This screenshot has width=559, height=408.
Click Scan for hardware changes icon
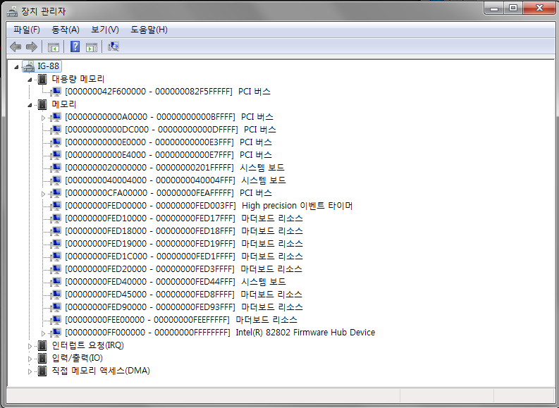113,47
